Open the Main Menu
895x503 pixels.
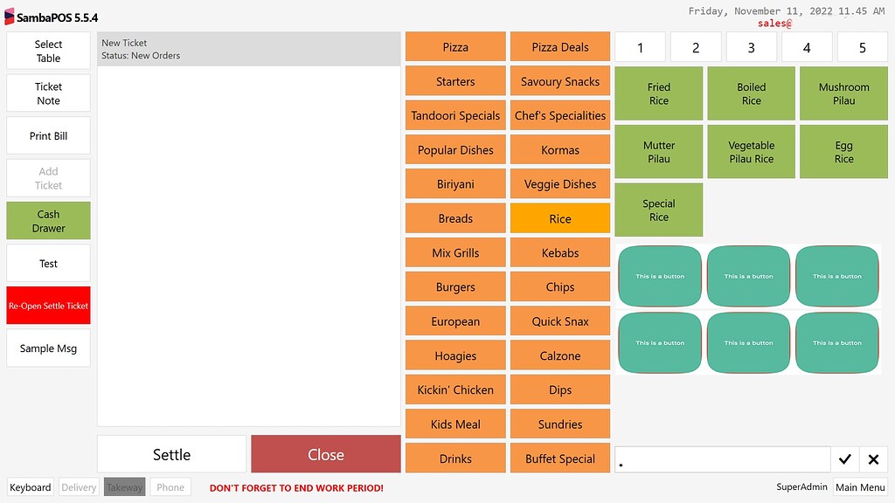click(859, 487)
